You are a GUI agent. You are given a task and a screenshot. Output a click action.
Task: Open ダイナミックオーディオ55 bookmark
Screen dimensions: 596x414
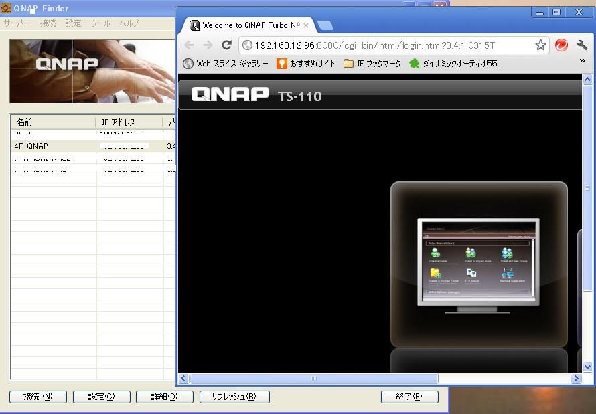(x=455, y=64)
